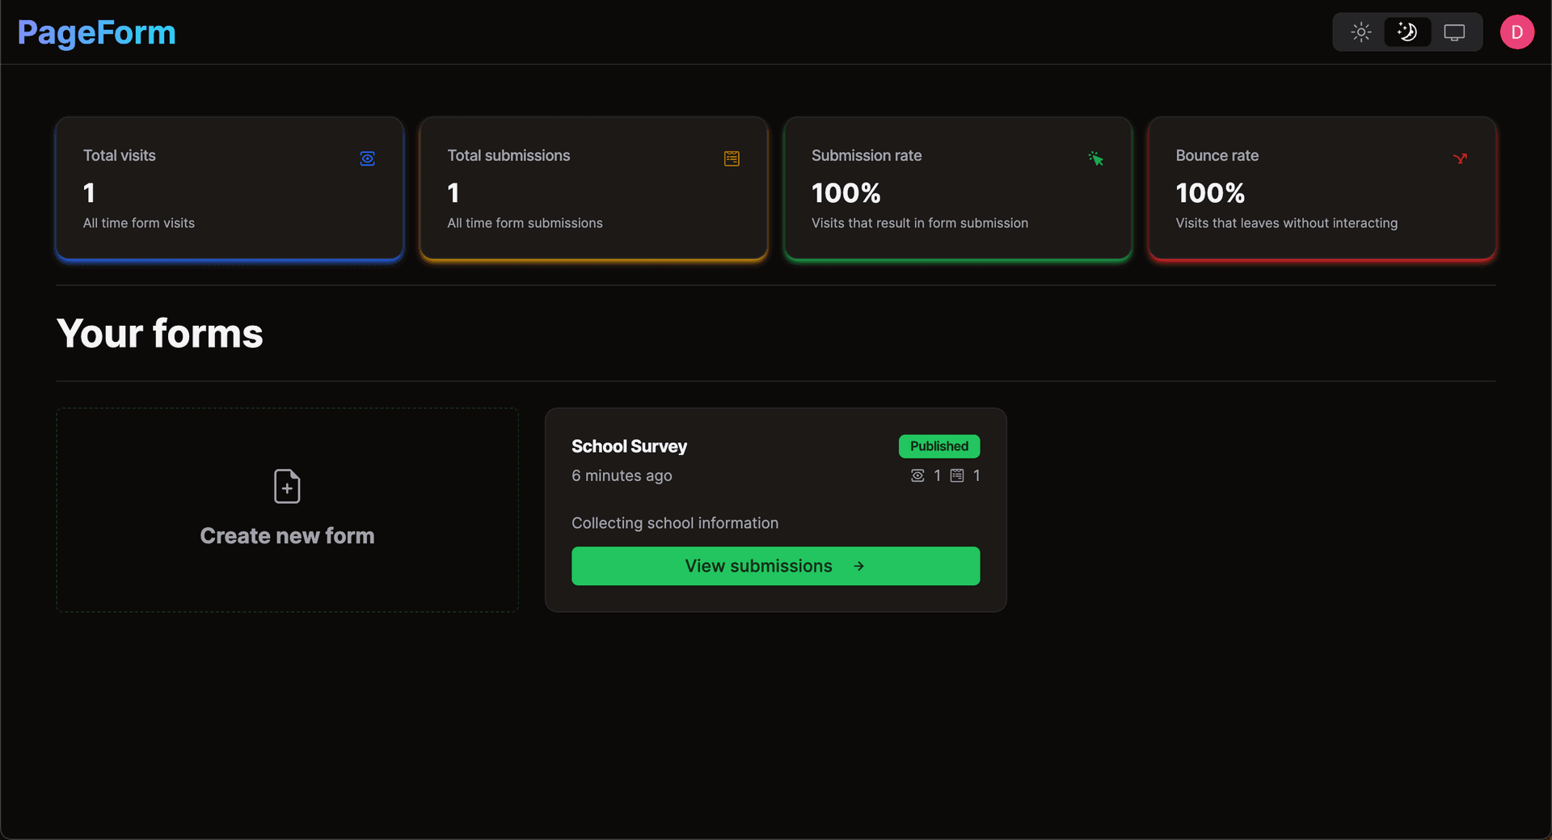Viewport: 1552px width, 840px height.
Task: Click the Total visits stat card
Action: pos(229,189)
